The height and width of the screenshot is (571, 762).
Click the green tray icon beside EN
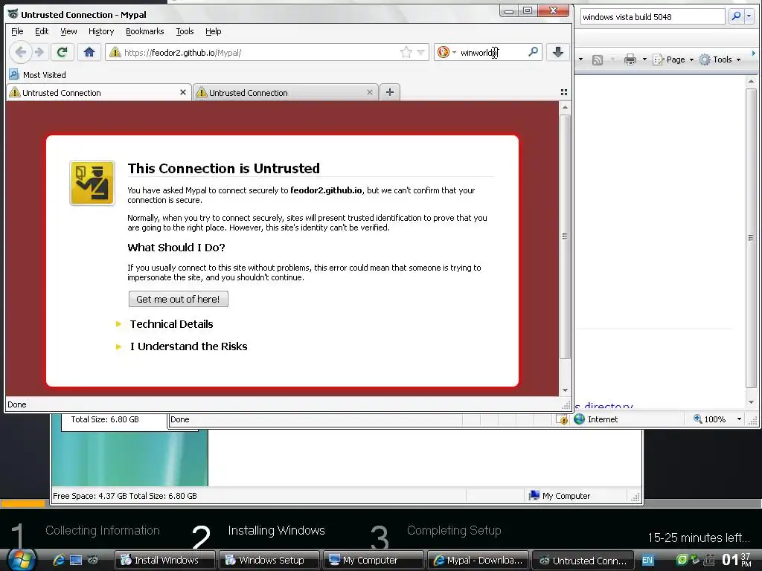point(682,560)
